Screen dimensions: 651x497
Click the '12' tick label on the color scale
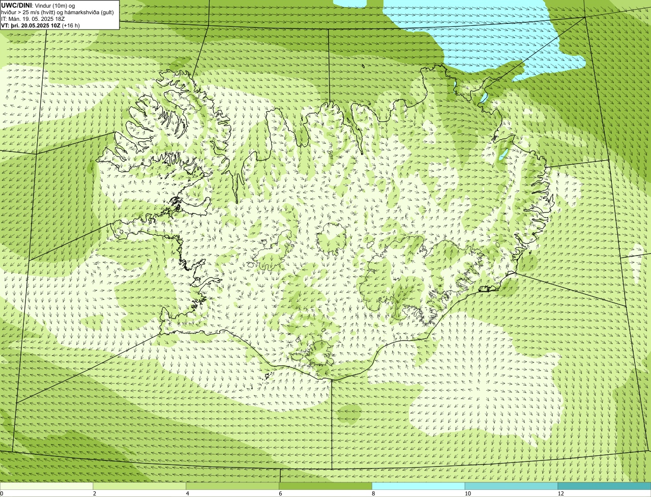560,493
